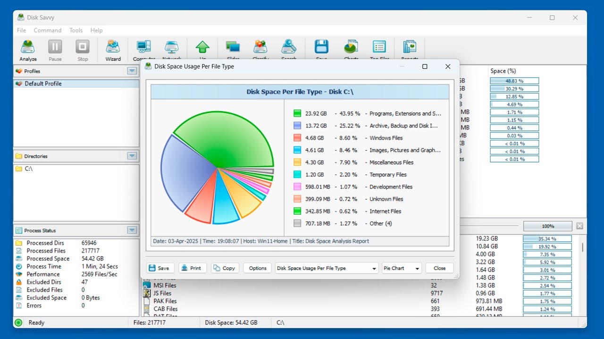Click the PAK Files row icon
Screen dimensions: 604x339
click(x=147, y=301)
